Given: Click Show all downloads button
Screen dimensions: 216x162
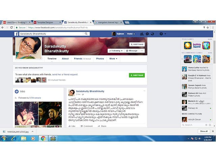Looking at the screenshot, I should [204, 131].
